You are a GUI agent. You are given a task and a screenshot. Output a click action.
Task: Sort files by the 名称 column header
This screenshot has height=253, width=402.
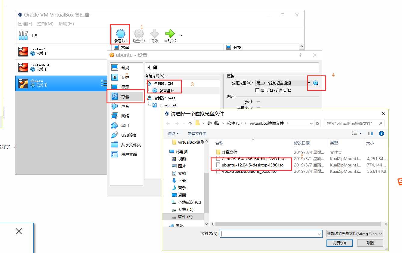click(219, 143)
